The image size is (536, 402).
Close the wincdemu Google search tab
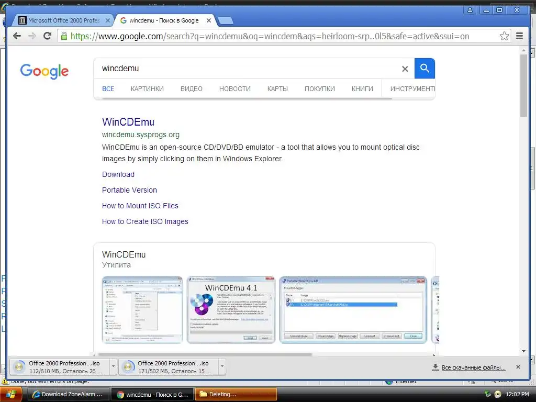point(209,20)
